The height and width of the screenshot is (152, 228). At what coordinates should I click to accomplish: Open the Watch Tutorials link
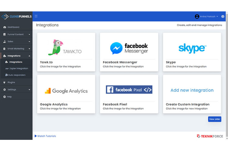point(45,136)
